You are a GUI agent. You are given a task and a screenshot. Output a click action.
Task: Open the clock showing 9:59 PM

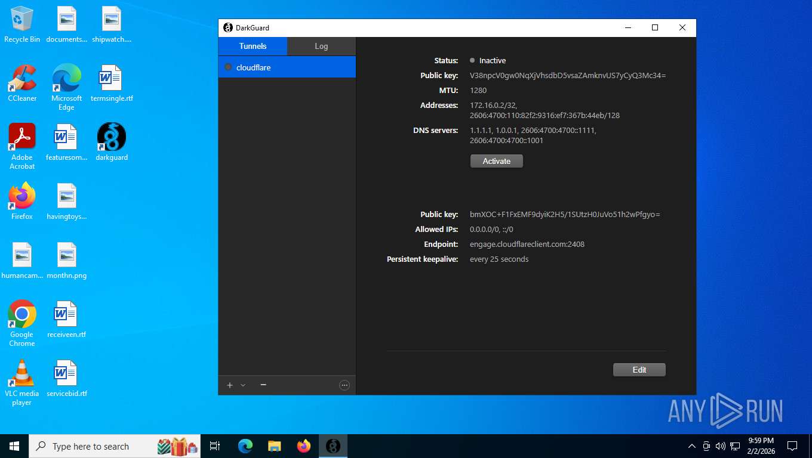(x=761, y=445)
